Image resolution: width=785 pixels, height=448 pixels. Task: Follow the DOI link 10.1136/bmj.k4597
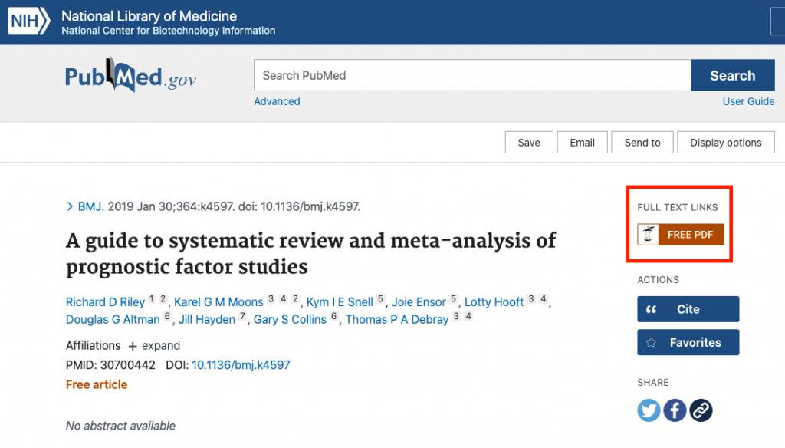(241, 364)
